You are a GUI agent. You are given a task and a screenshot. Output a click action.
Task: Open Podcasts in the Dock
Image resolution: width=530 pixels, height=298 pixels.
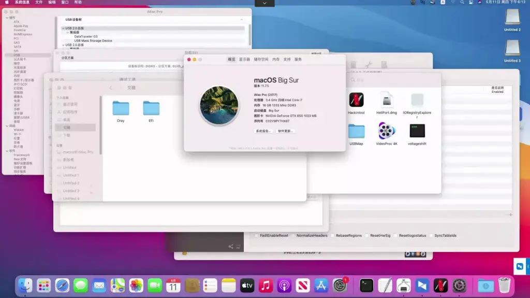tap(284, 286)
